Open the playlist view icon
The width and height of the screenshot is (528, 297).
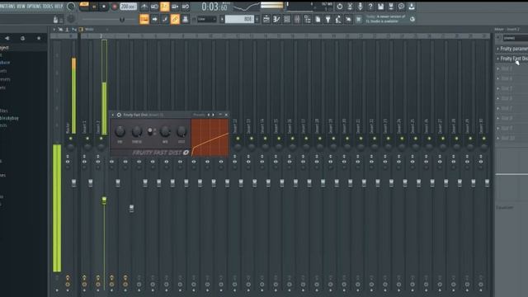coord(266,19)
